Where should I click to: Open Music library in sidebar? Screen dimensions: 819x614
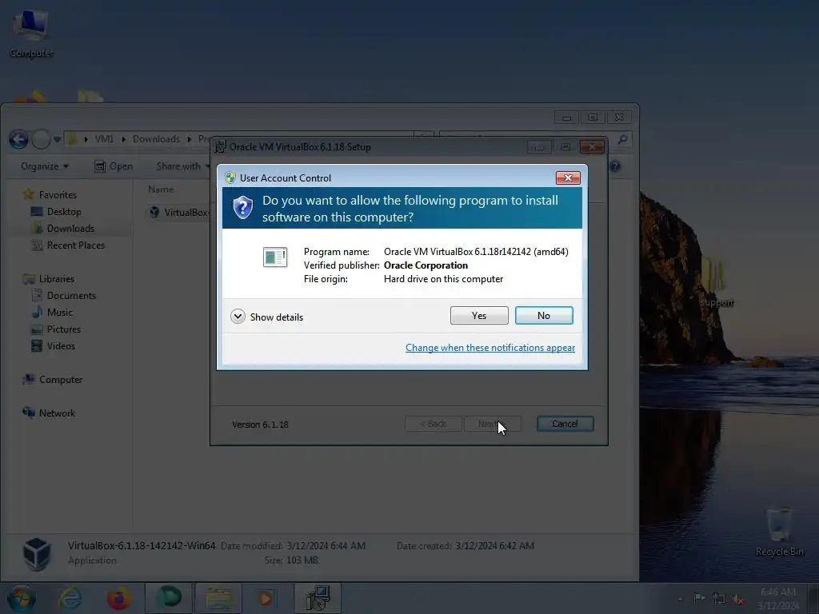click(x=59, y=313)
